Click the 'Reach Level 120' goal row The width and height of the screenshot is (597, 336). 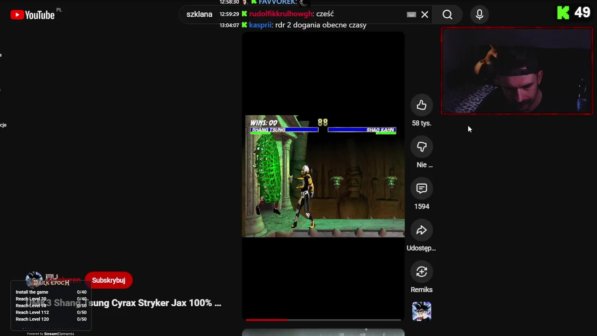tap(51, 319)
